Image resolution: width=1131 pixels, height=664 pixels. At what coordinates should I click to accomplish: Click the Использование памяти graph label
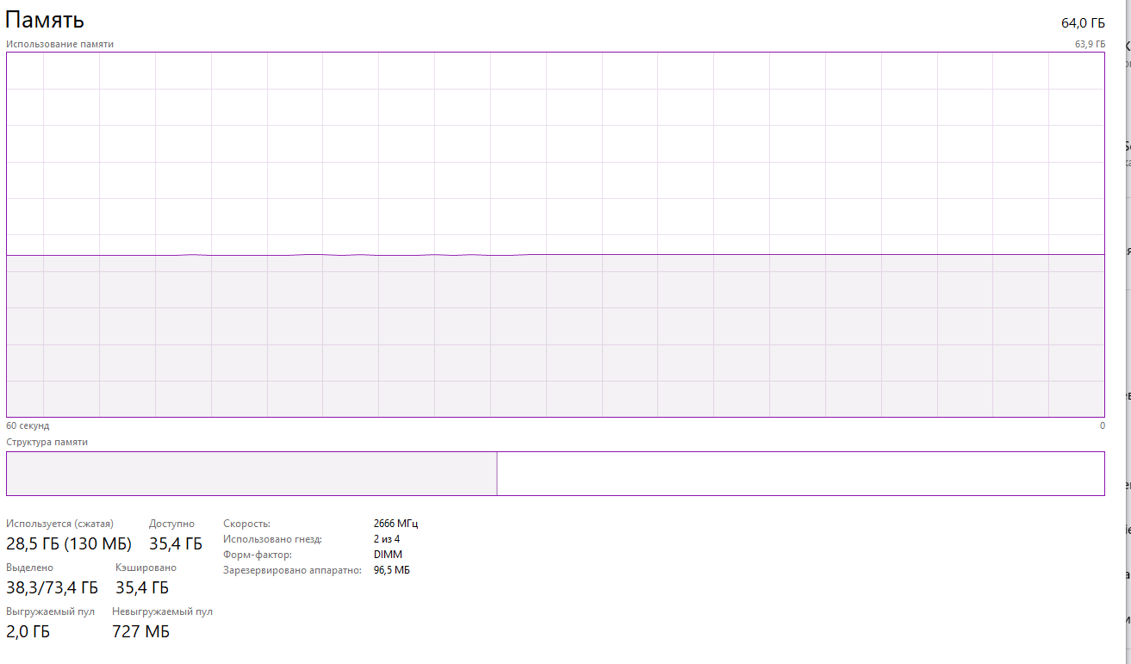(x=59, y=44)
